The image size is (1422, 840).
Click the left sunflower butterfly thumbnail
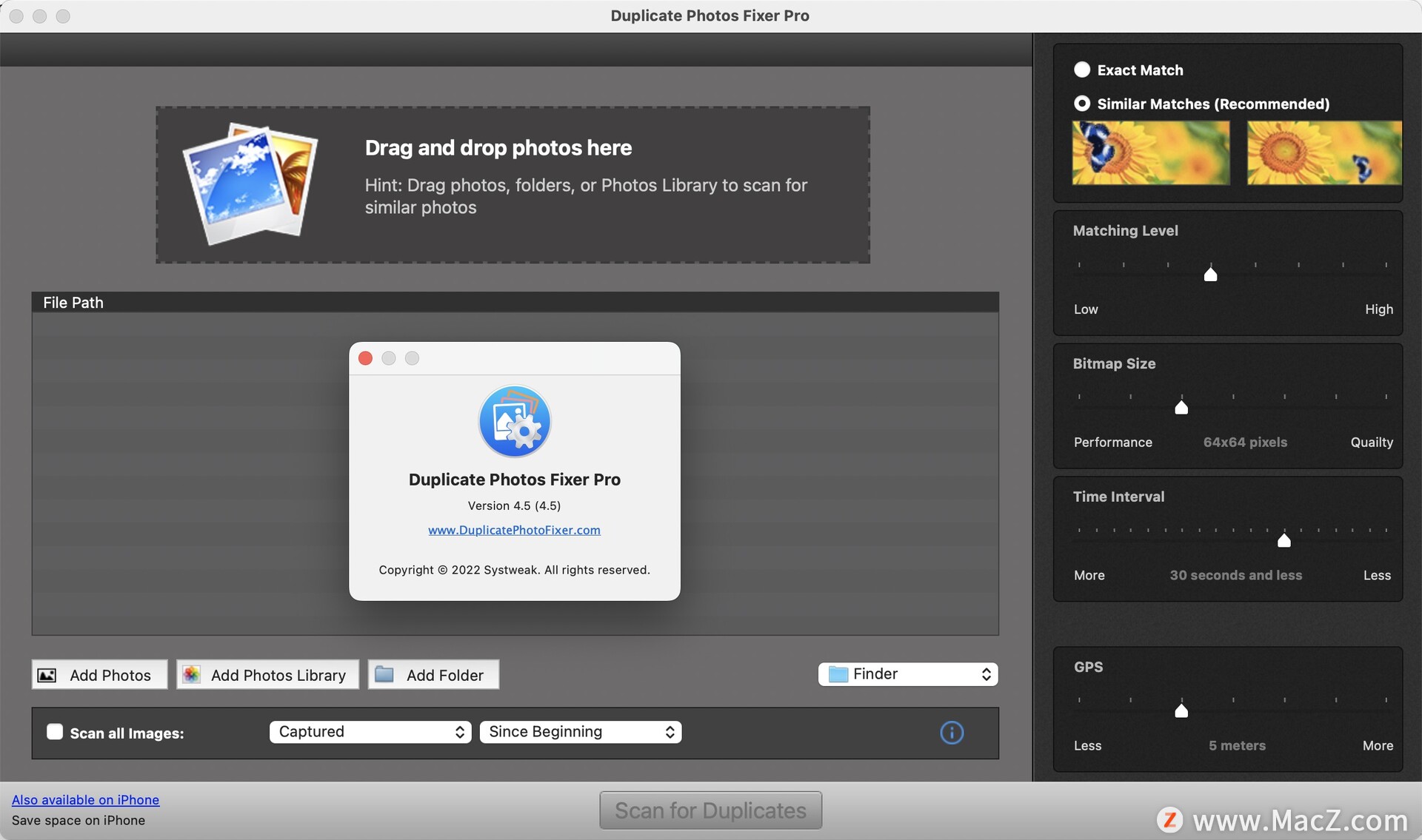(1150, 152)
